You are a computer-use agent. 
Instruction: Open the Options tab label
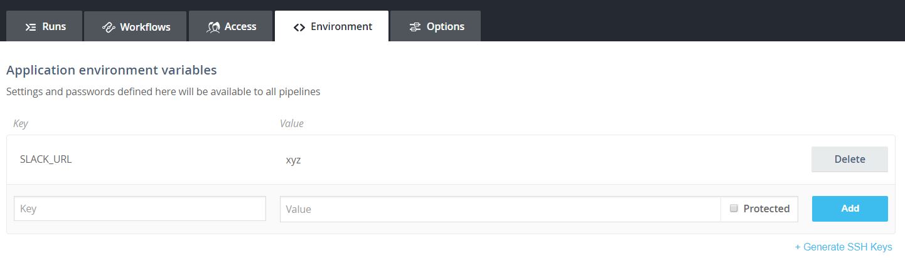[x=446, y=27]
